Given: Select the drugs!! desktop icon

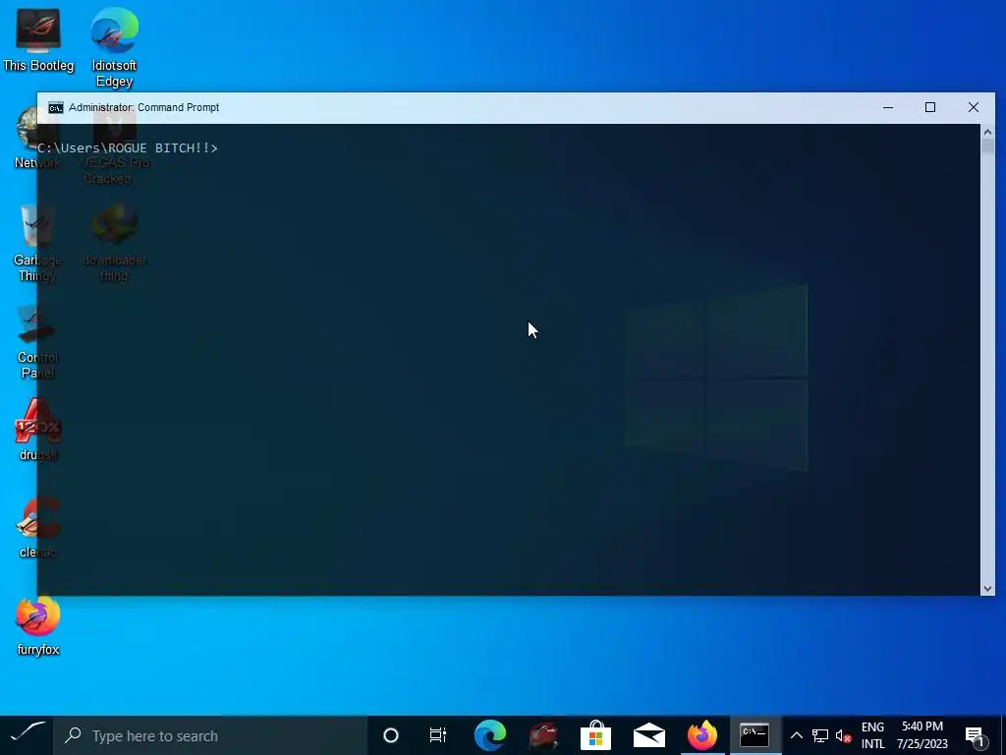Looking at the screenshot, I should click(38, 431).
